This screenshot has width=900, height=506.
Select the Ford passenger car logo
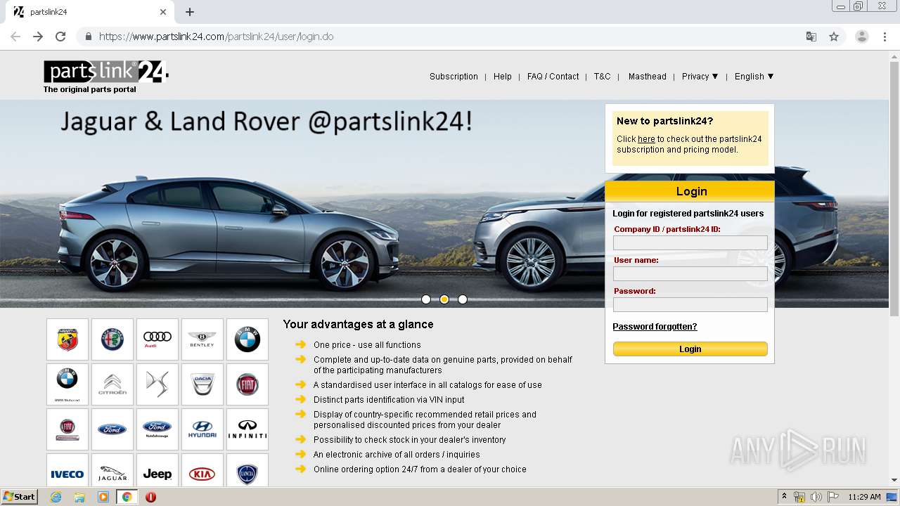[x=112, y=429]
